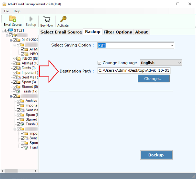The height and width of the screenshot is (179, 196).
Task: Click the Activate key icon
Action: [x=63, y=19]
